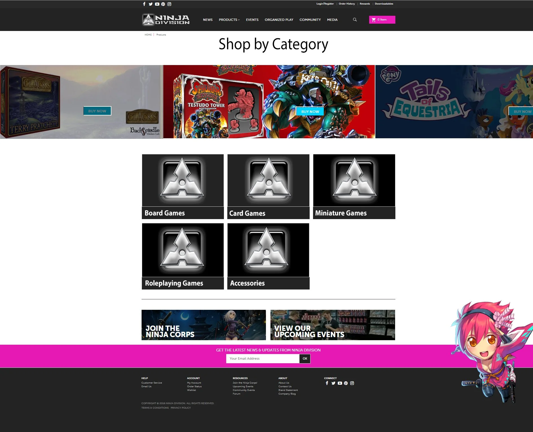Open the Organized Play menu item
The height and width of the screenshot is (432, 533).
(279, 20)
